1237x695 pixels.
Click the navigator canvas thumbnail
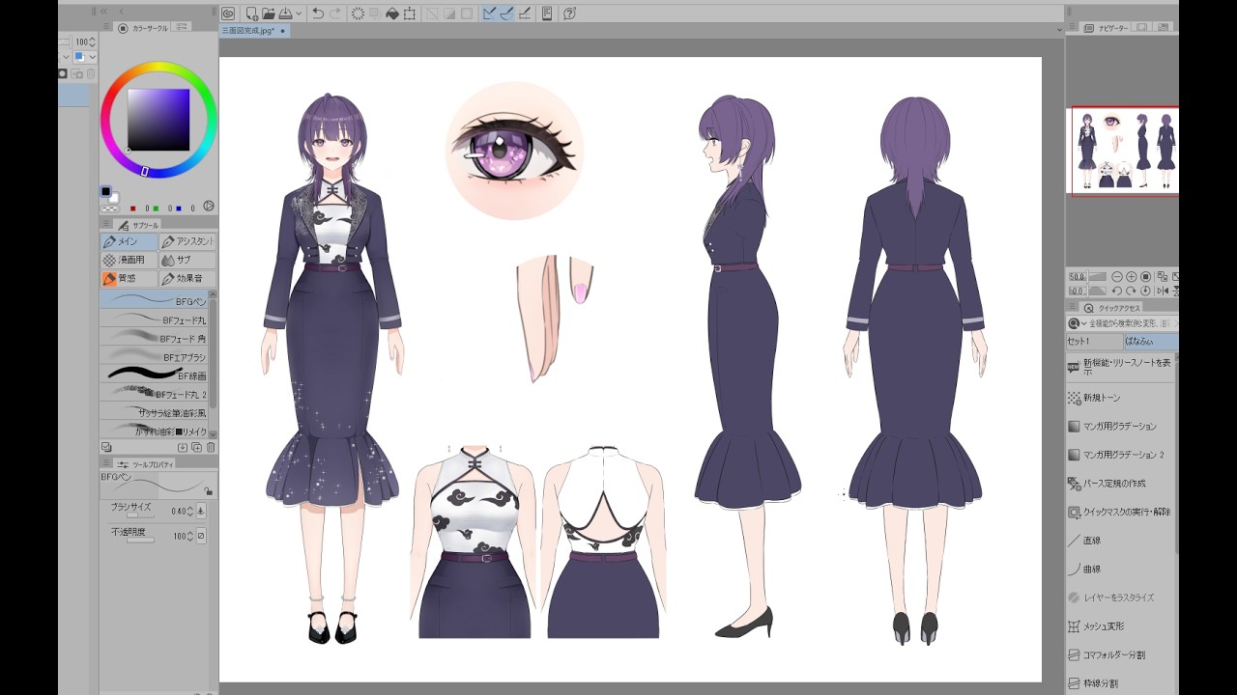click(1123, 151)
